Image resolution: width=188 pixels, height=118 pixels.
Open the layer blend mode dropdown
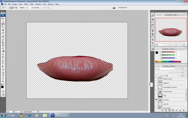[x=164, y=69]
